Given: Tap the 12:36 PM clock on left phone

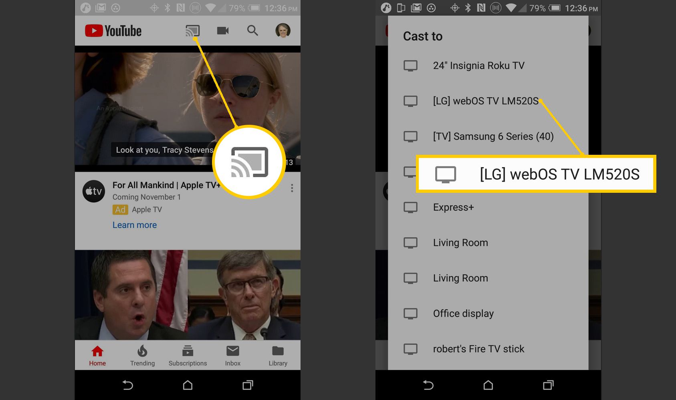Looking at the screenshot, I should pos(281,8).
